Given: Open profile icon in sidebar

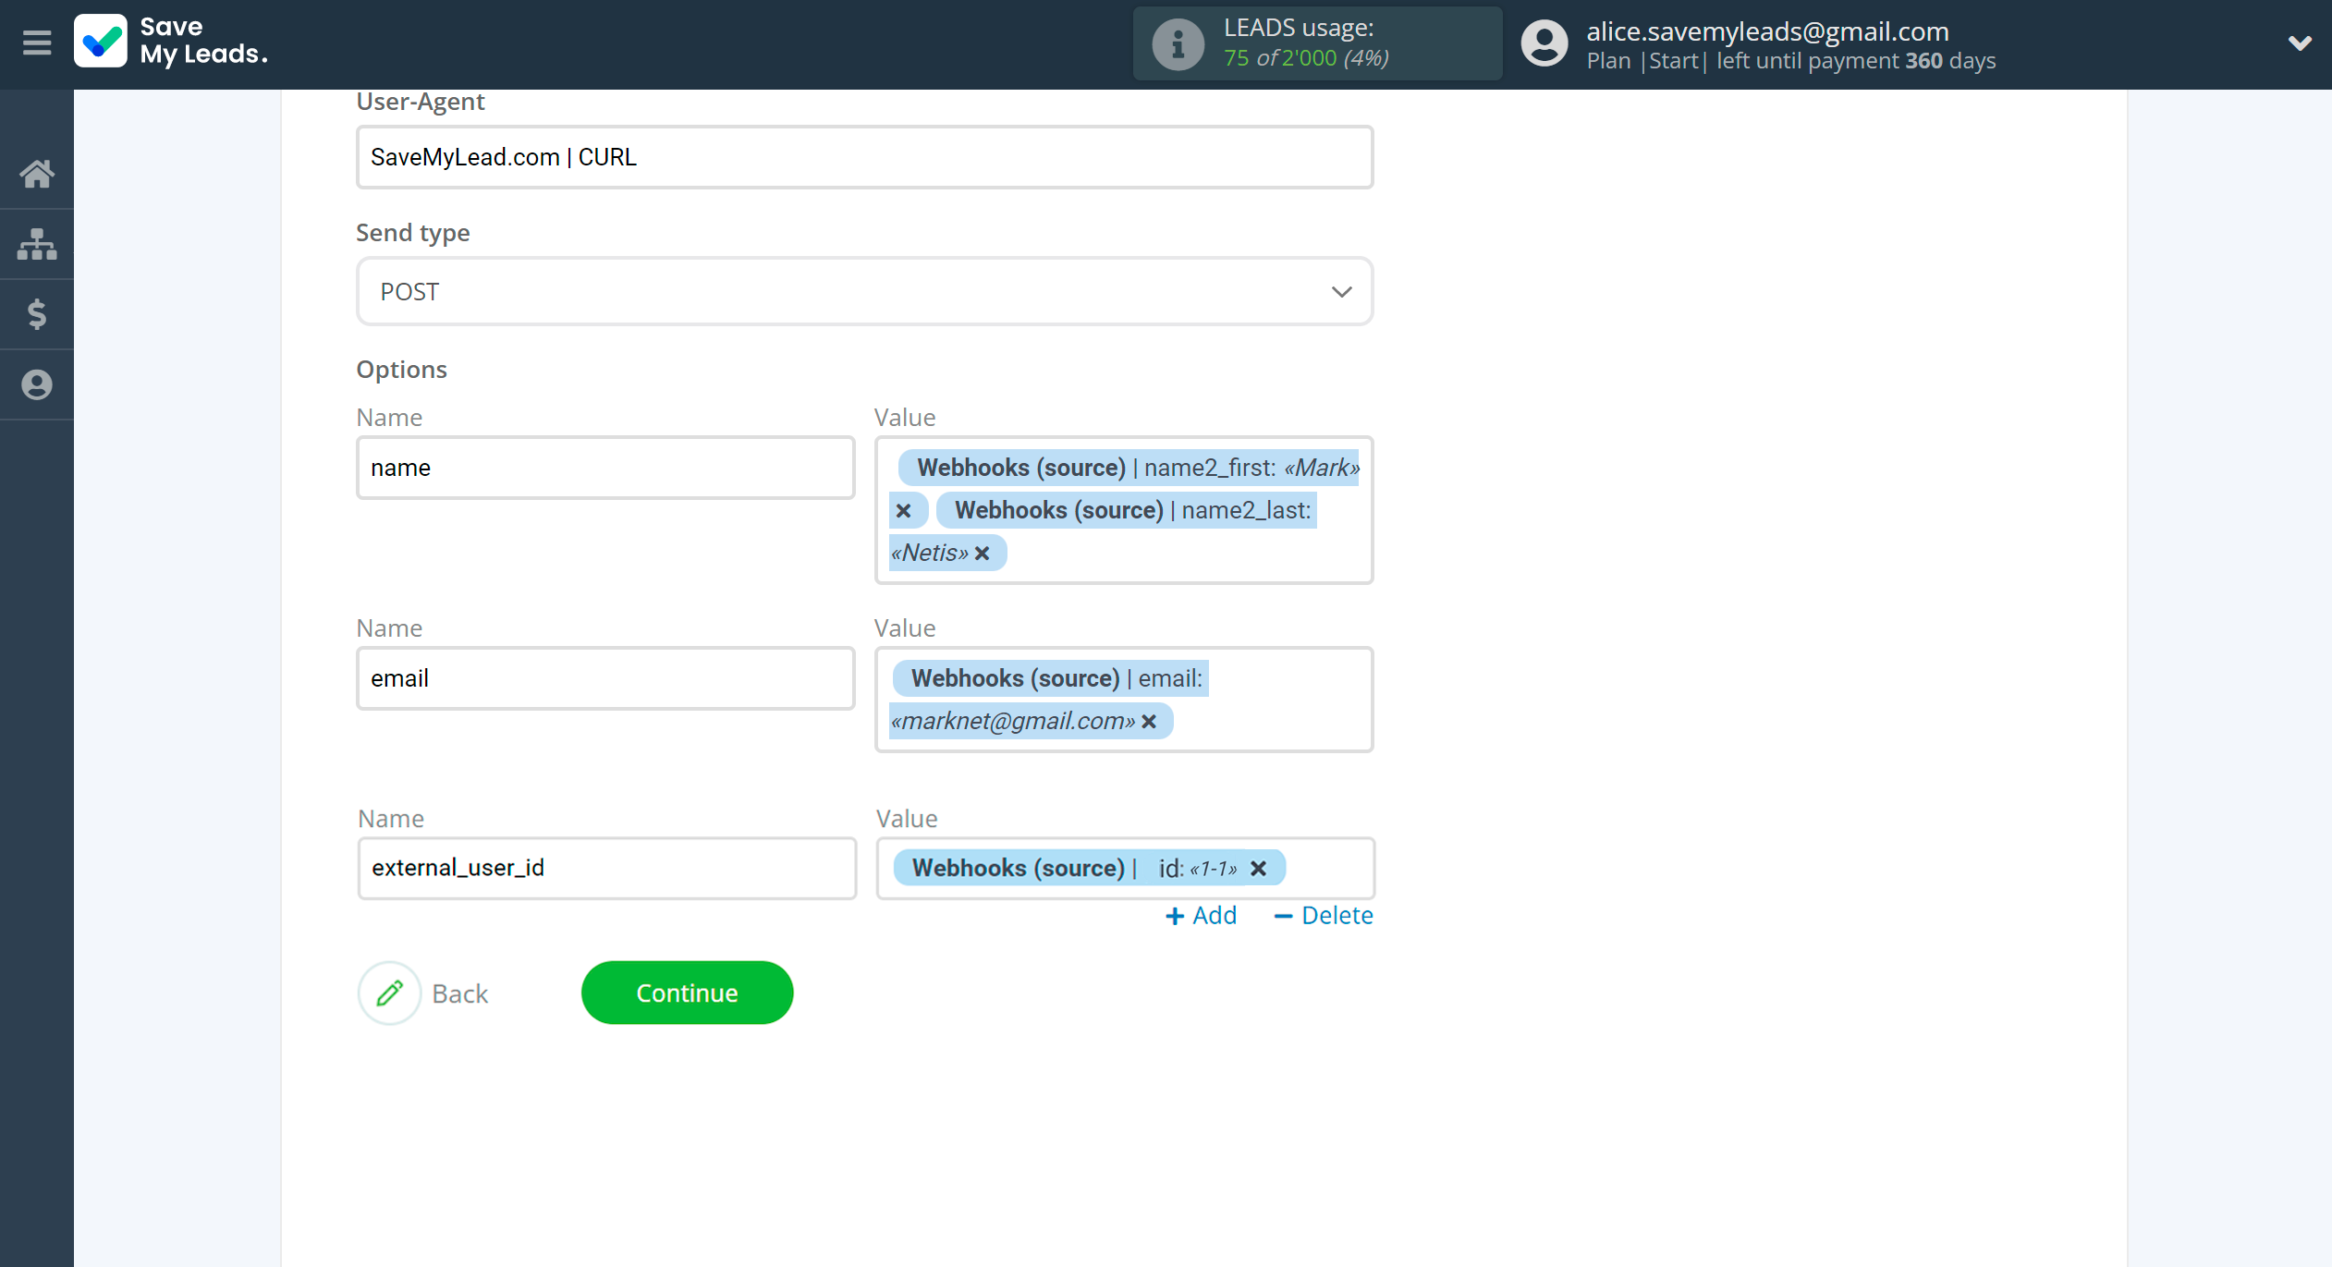Looking at the screenshot, I should 37,384.
